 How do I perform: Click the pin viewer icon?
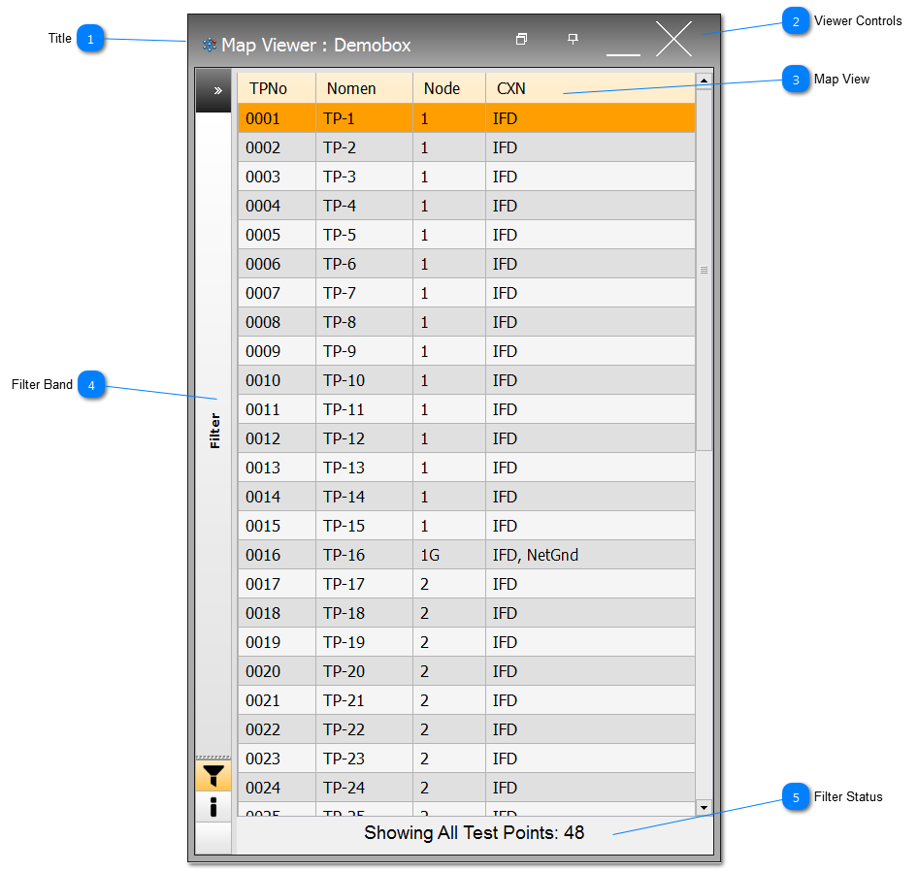(x=573, y=39)
